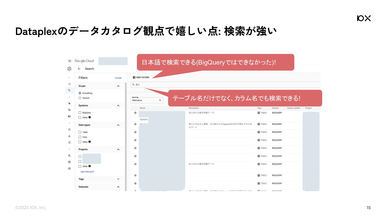Open the copy-pages icon in sidebar
The width and height of the screenshot is (386, 217).
pos(69,110)
